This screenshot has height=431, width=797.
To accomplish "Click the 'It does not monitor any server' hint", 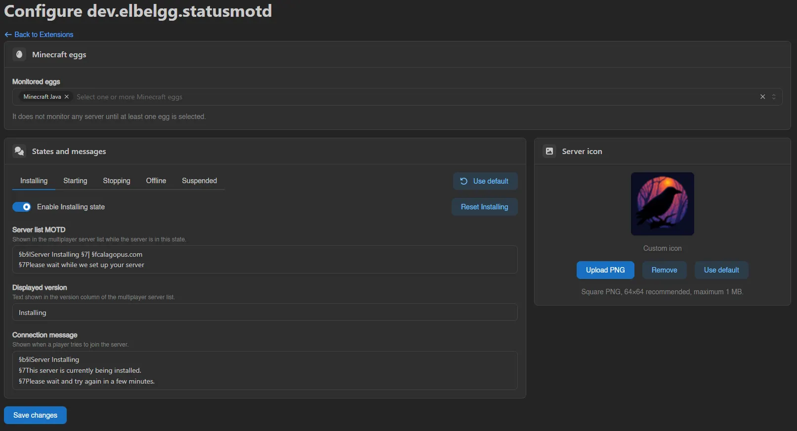I will [x=109, y=117].
